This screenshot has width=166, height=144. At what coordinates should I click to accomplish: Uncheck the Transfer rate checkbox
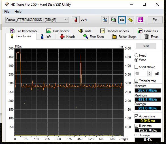point(136,81)
